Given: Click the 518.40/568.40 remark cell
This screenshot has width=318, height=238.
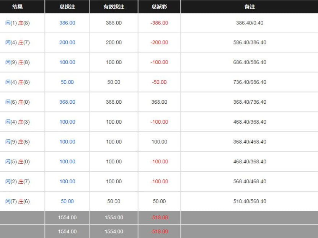Looking at the screenshot, I should click(250, 201).
